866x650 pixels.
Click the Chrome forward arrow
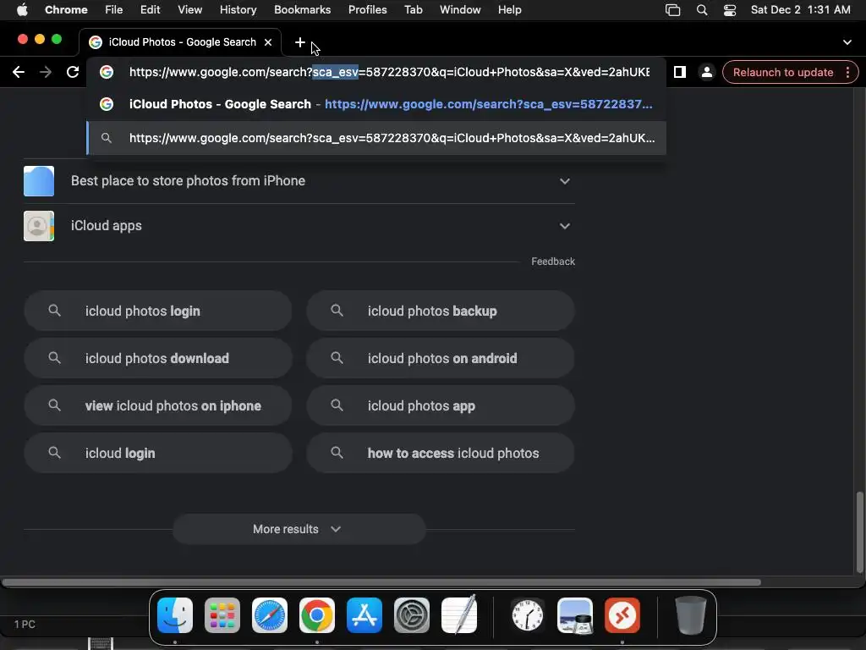pos(46,72)
